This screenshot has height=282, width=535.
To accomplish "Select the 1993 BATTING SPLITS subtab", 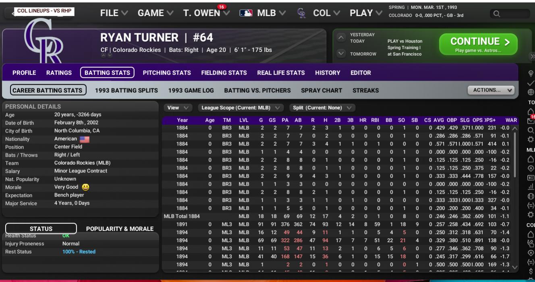I will point(126,91).
